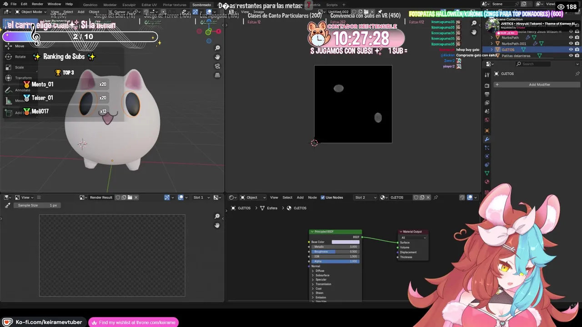Click the Alpha slider in Principled BSDF
The width and height of the screenshot is (582, 327).
tap(336, 261)
